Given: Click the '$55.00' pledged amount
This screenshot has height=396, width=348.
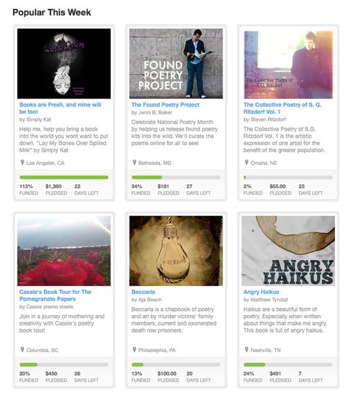Looking at the screenshot, I should pos(278,186).
